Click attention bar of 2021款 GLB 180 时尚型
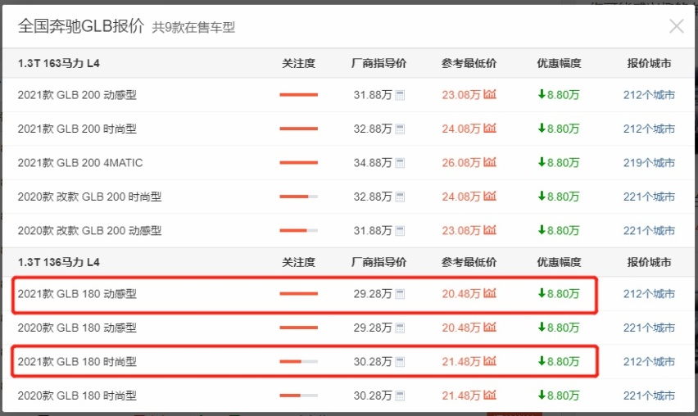Viewport: 698px width, 416px height. pos(299,362)
